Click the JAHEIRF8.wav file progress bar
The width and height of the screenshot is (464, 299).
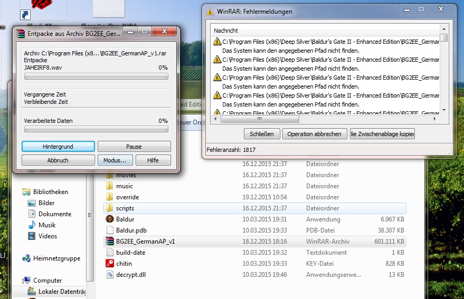pos(96,76)
